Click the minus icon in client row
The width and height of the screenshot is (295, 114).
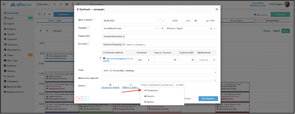[214, 60]
